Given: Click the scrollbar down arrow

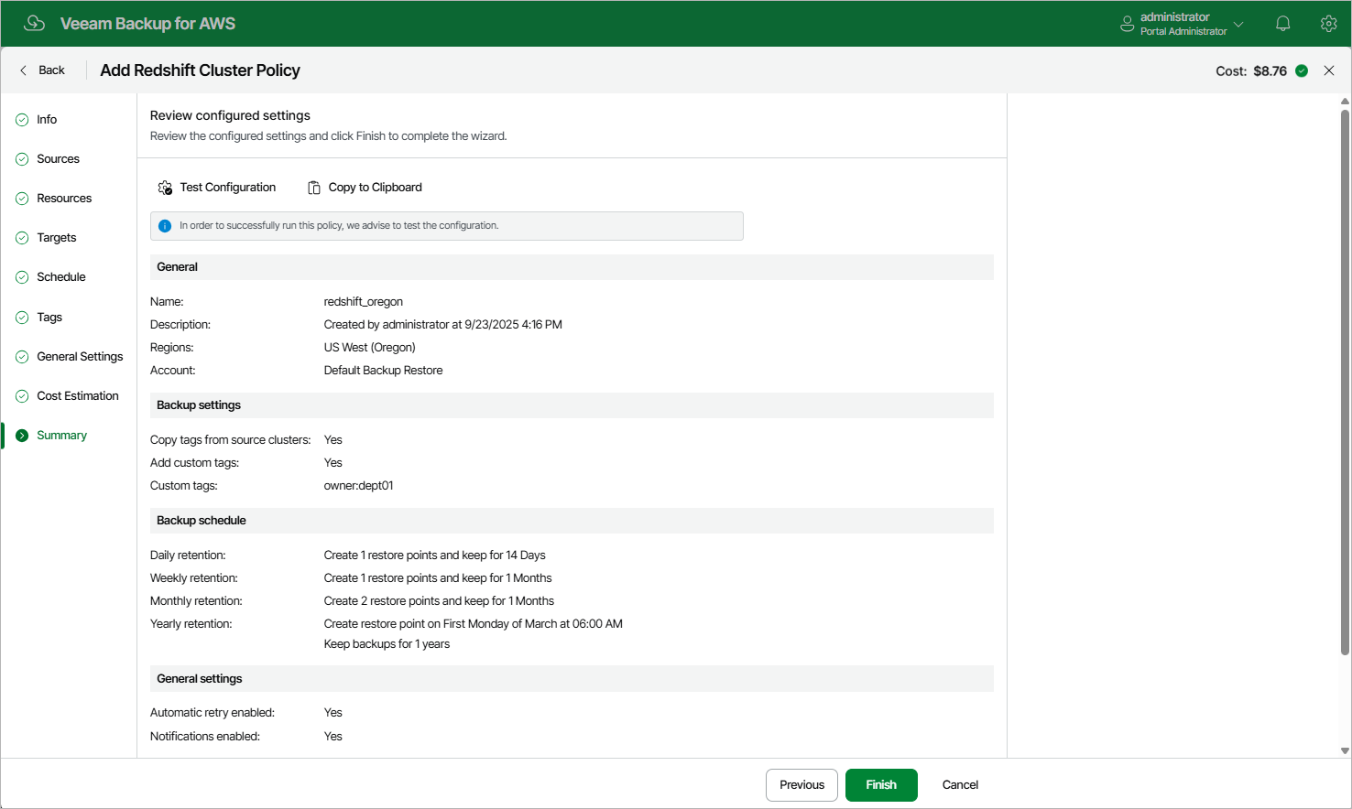Looking at the screenshot, I should (x=1345, y=750).
